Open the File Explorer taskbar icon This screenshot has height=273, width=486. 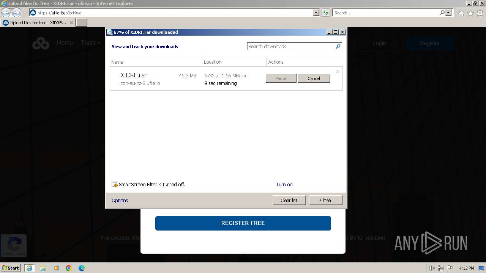43,268
